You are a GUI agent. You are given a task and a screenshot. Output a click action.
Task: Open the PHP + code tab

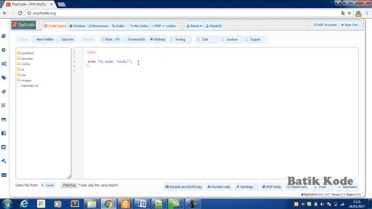point(164,26)
